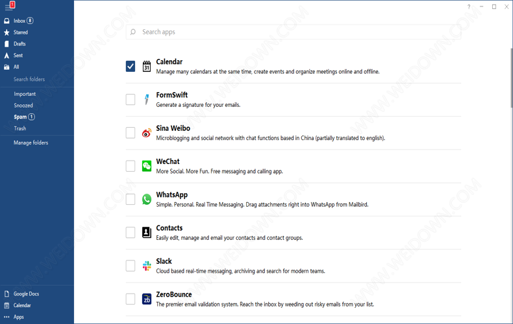Viewport: 513px width, 324px height.
Task: Open the Spam folder
Action: pyautogui.click(x=20, y=117)
